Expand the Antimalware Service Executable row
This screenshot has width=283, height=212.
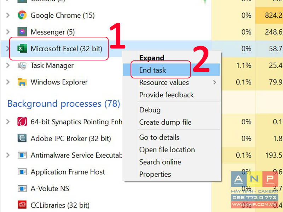[8, 155]
